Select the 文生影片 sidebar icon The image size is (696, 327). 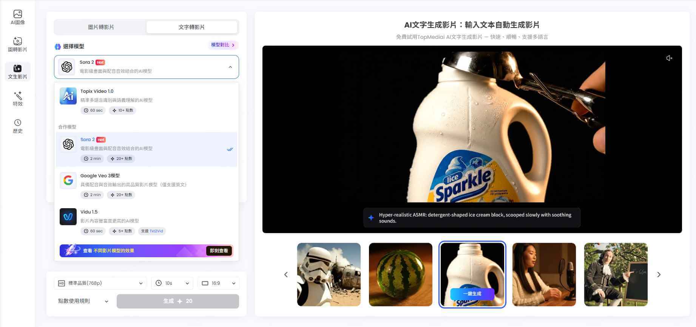coord(17,72)
